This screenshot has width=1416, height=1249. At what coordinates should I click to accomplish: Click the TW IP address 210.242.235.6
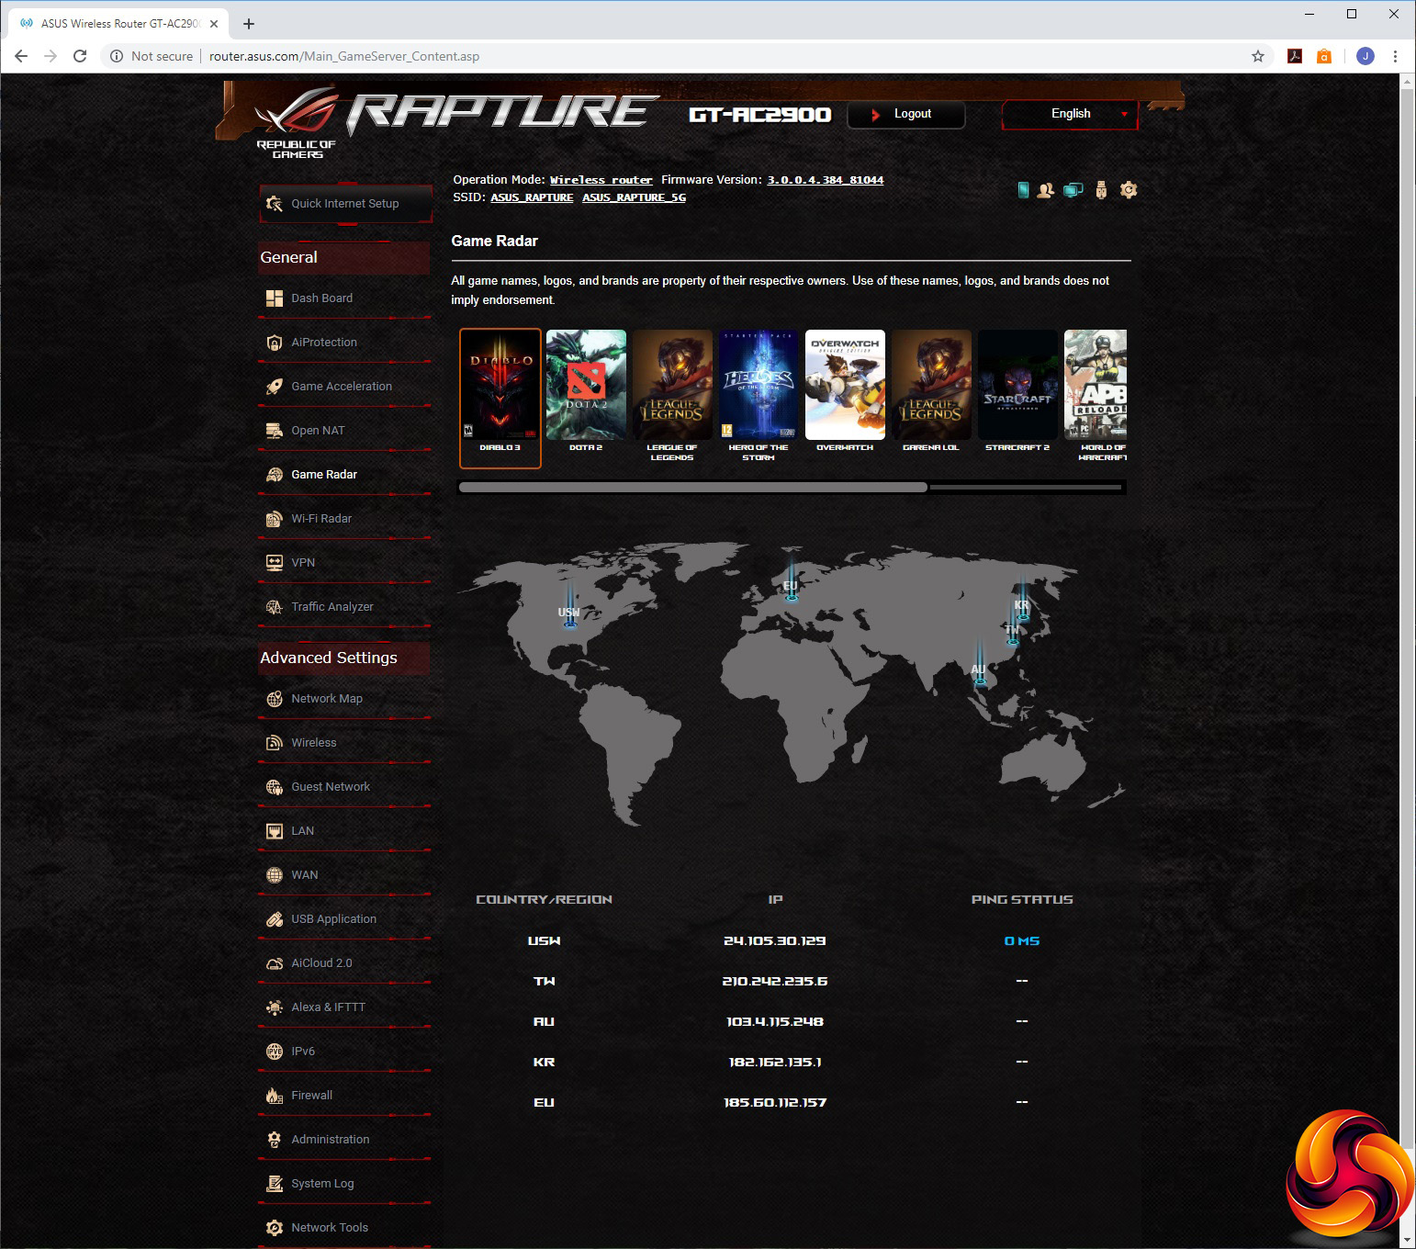pyautogui.click(x=775, y=982)
